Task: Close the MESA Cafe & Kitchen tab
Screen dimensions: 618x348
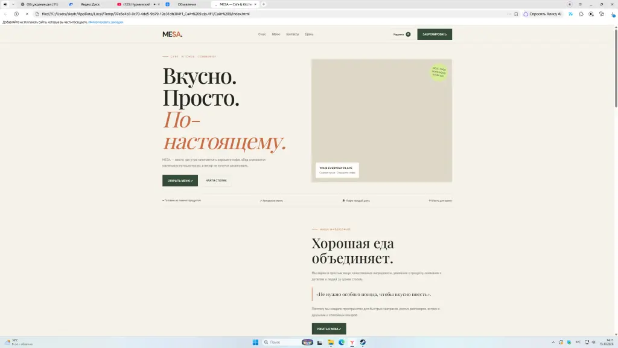Action: (x=255, y=4)
